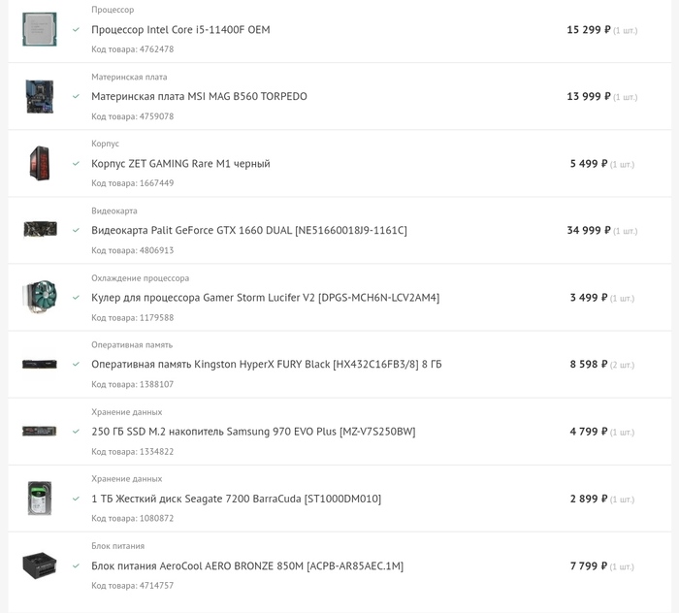Click the AeroCool AERO BRONZE power supply image
This screenshot has height=613, width=679.
pos(40,565)
